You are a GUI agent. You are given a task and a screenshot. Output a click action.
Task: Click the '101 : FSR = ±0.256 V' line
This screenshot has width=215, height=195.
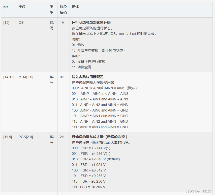(89, 176)
